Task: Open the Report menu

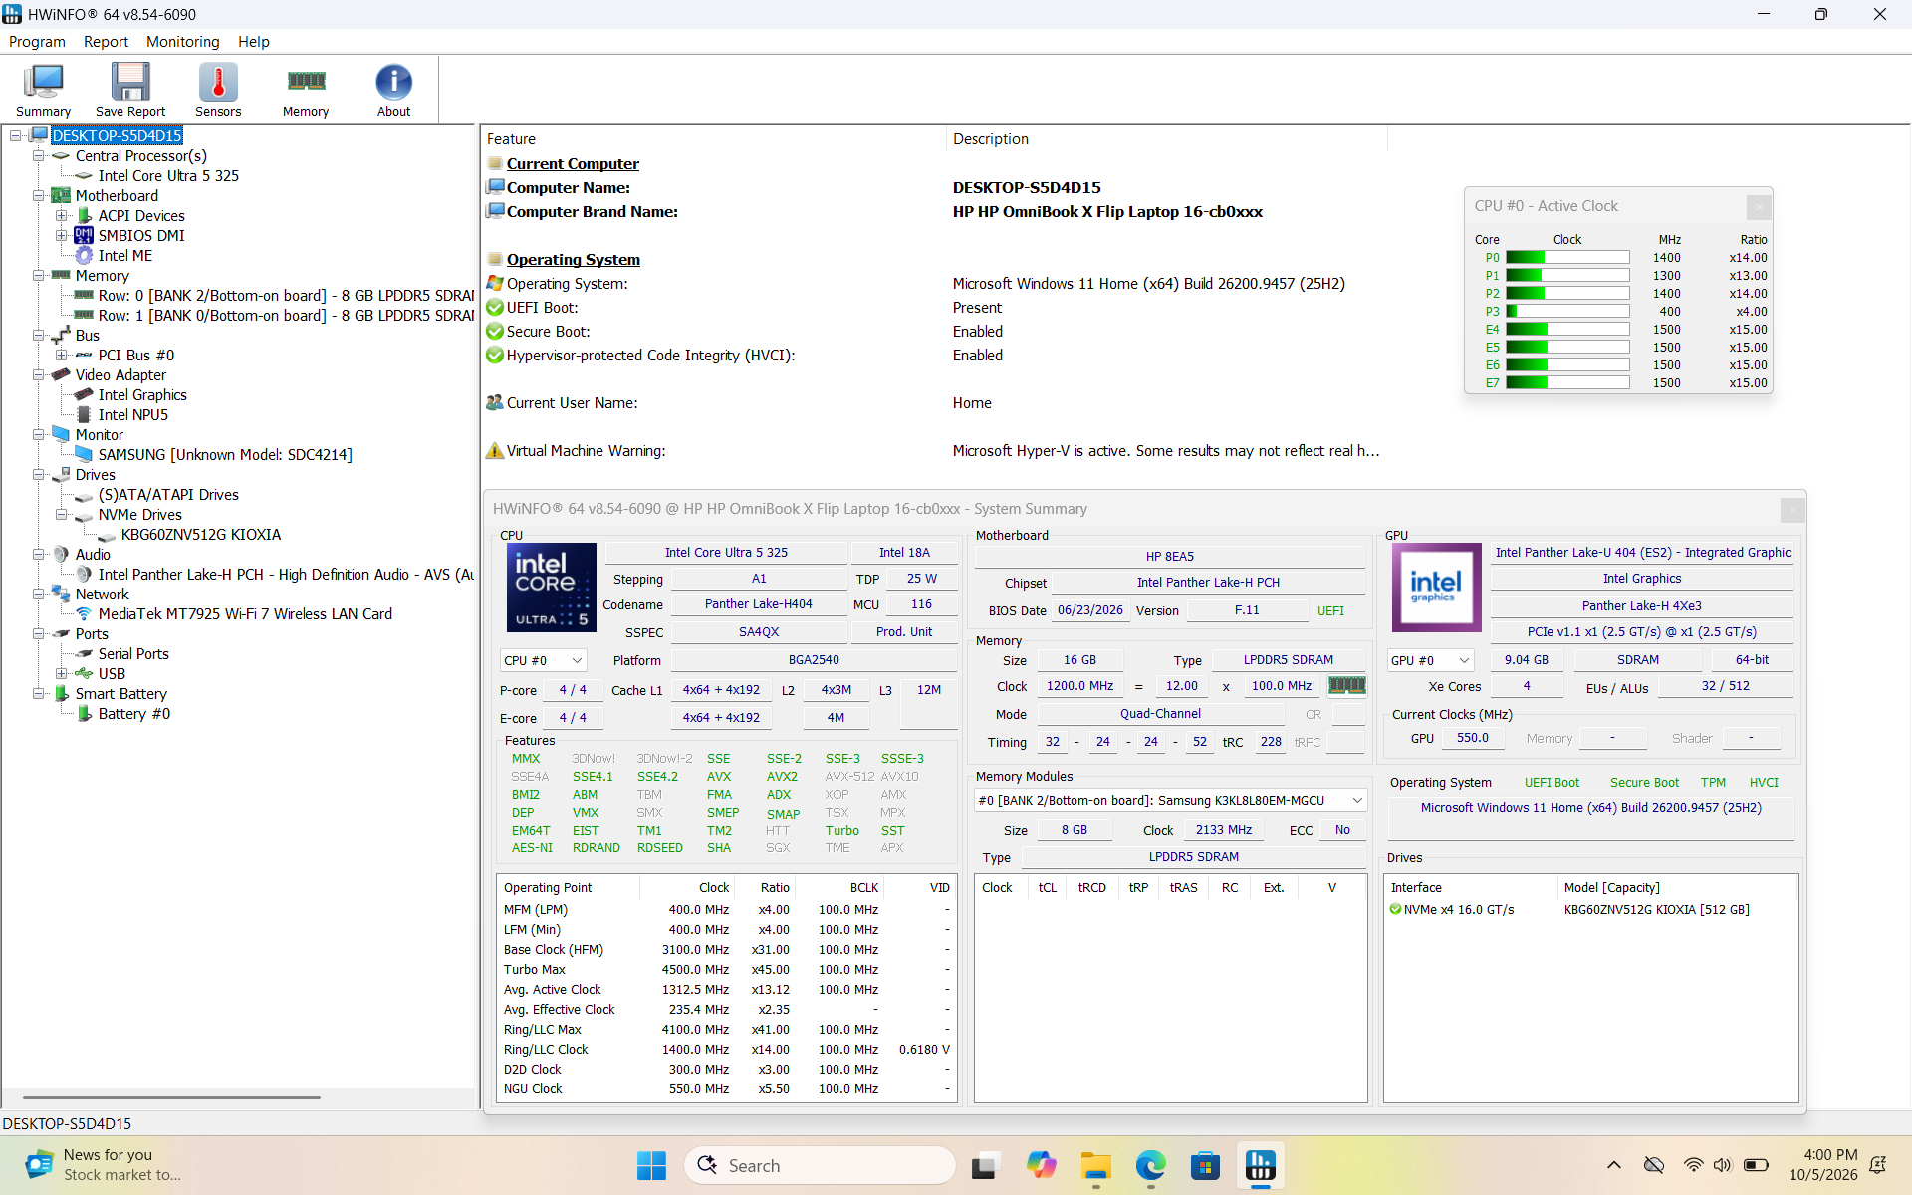Action: click(x=106, y=42)
